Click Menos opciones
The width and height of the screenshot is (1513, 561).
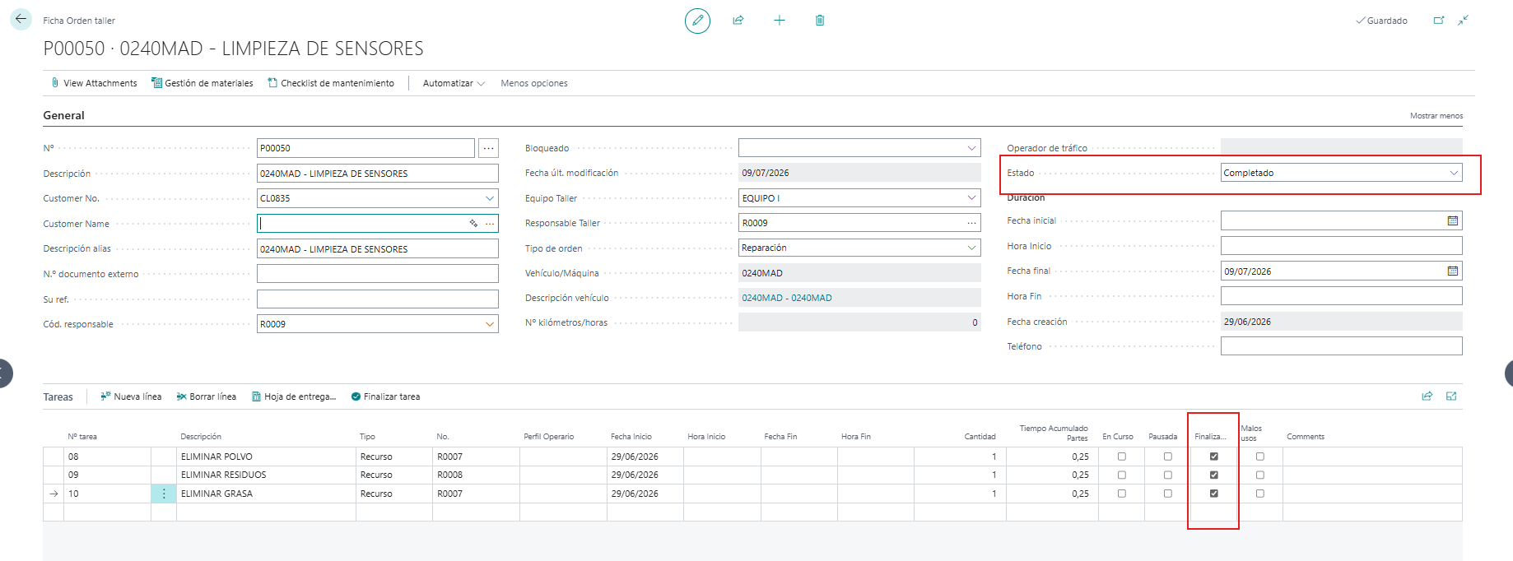coord(534,83)
